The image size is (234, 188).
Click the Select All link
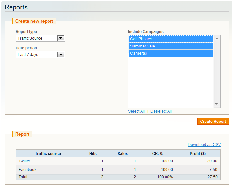pos(136,111)
